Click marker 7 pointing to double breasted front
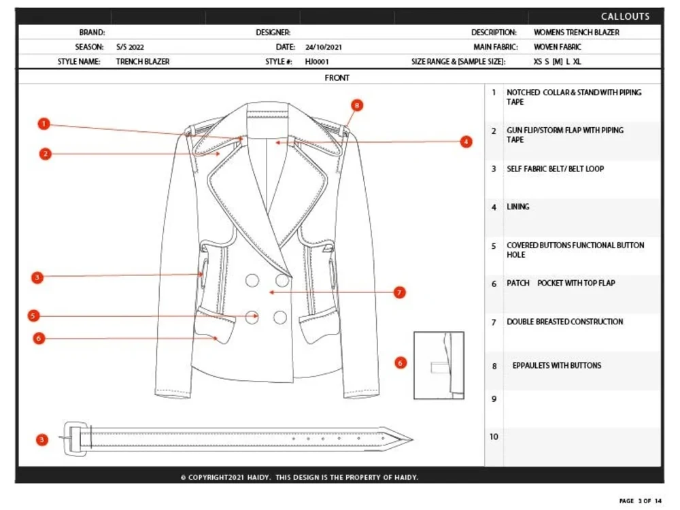 [398, 292]
